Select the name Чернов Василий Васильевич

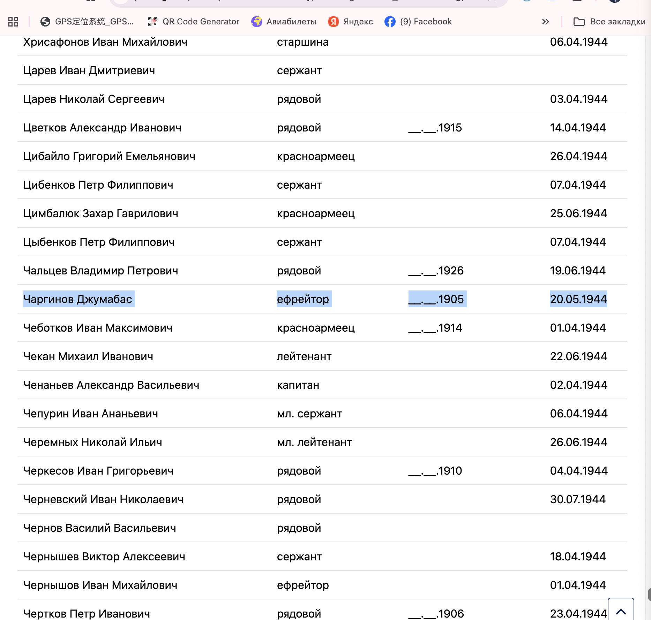tap(99, 528)
